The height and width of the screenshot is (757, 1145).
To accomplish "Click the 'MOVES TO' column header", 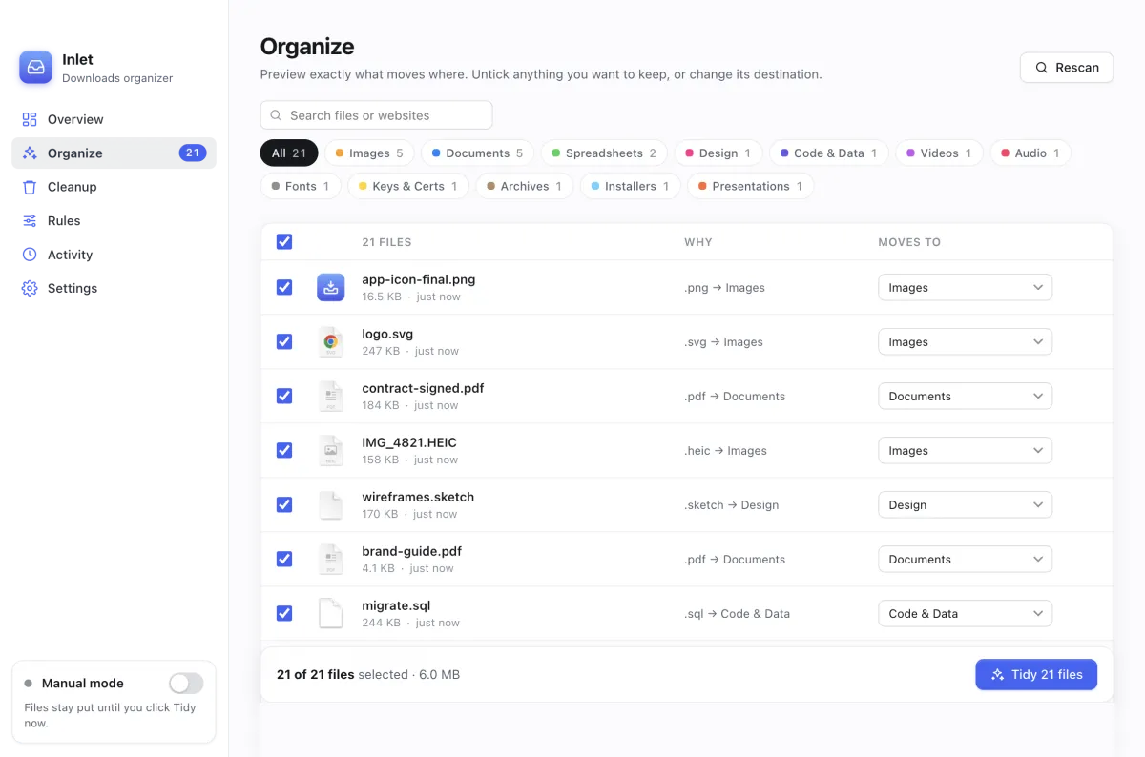I will [x=909, y=242].
